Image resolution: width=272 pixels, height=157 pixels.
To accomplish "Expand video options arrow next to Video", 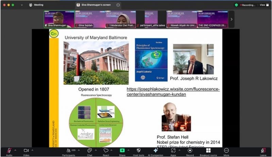I will (x=33, y=150).
